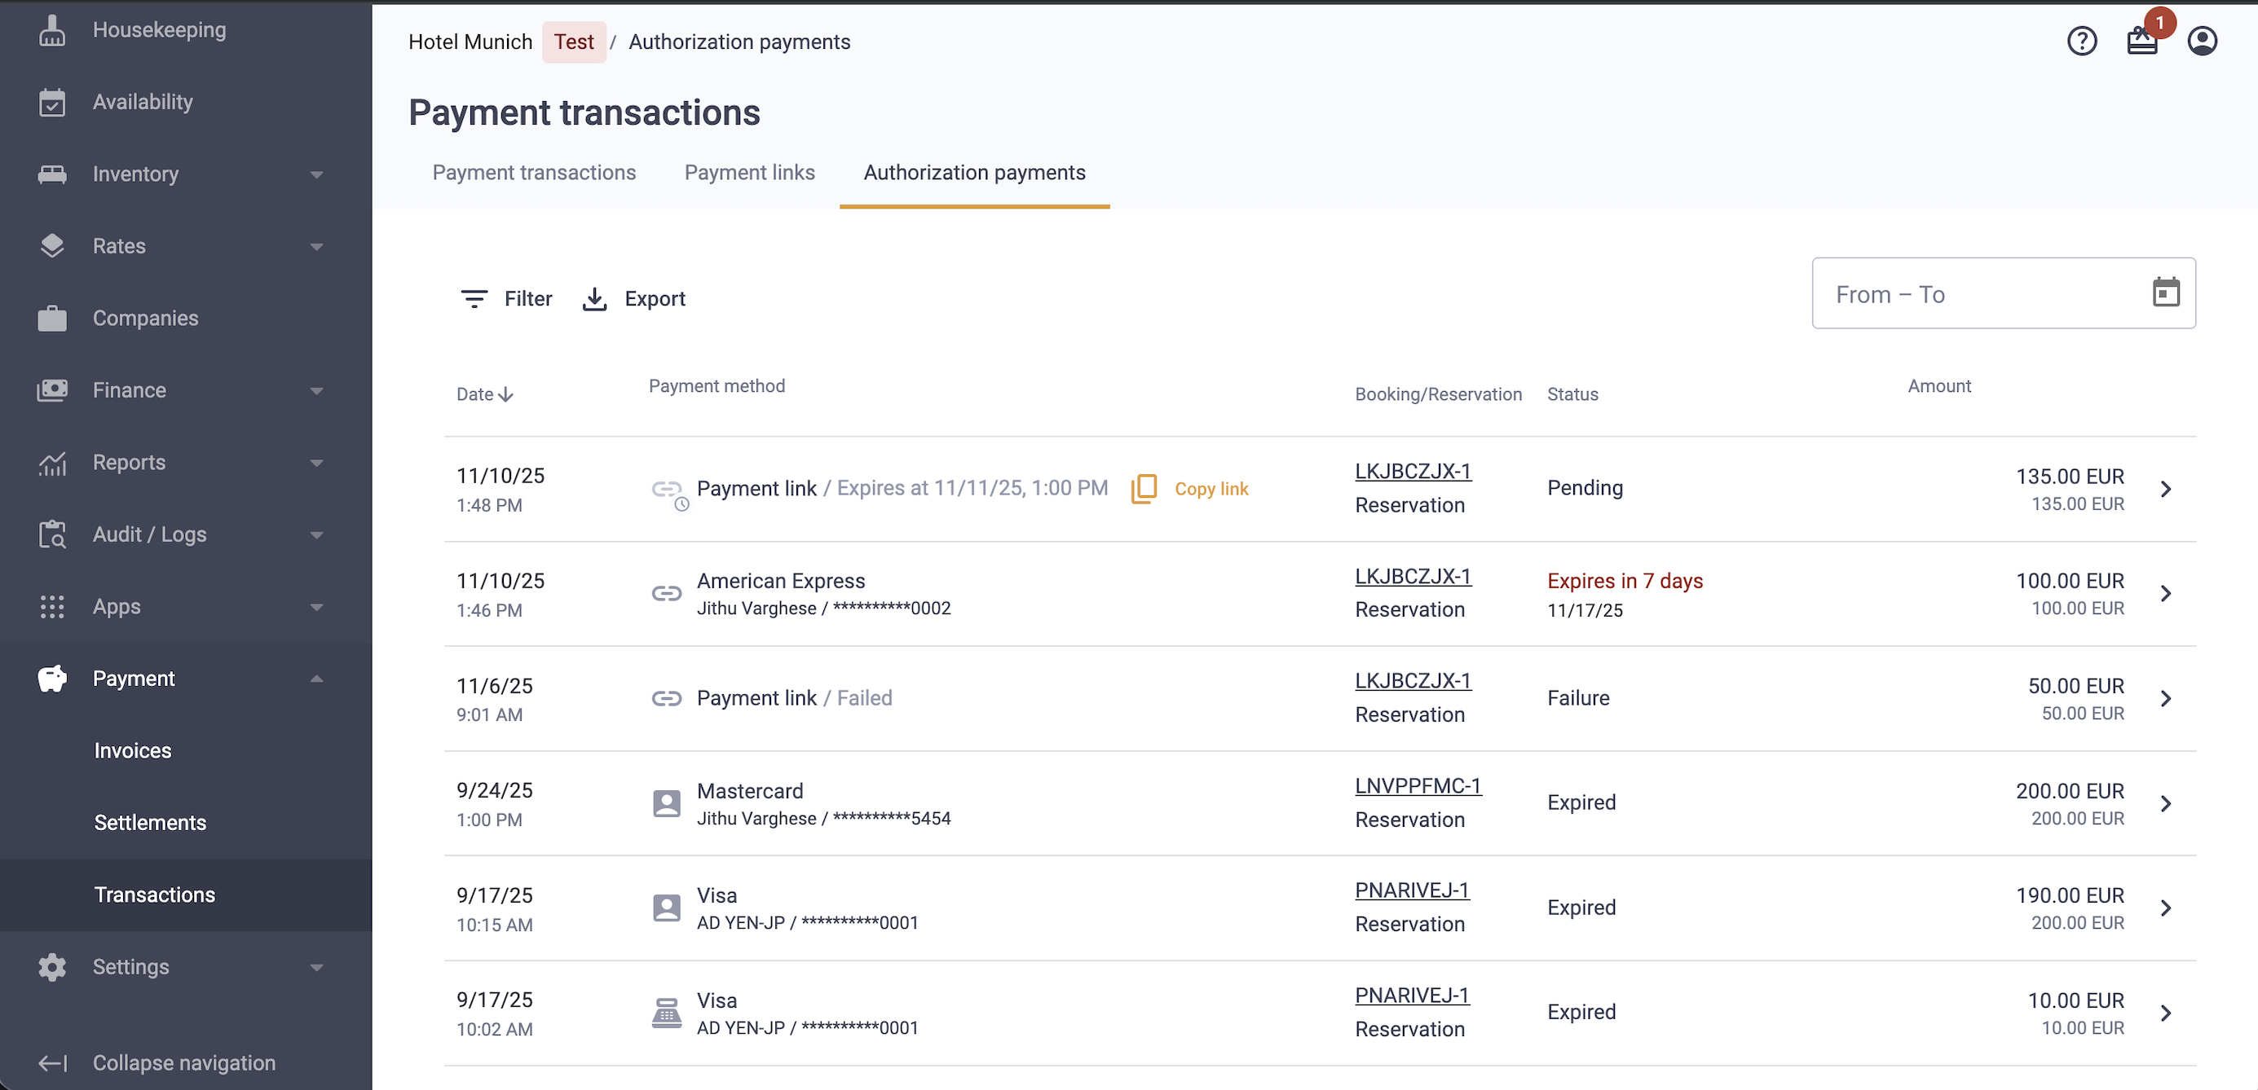The height and width of the screenshot is (1090, 2258).
Task: Click the Finance cash icon
Action: pyautogui.click(x=51, y=390)
